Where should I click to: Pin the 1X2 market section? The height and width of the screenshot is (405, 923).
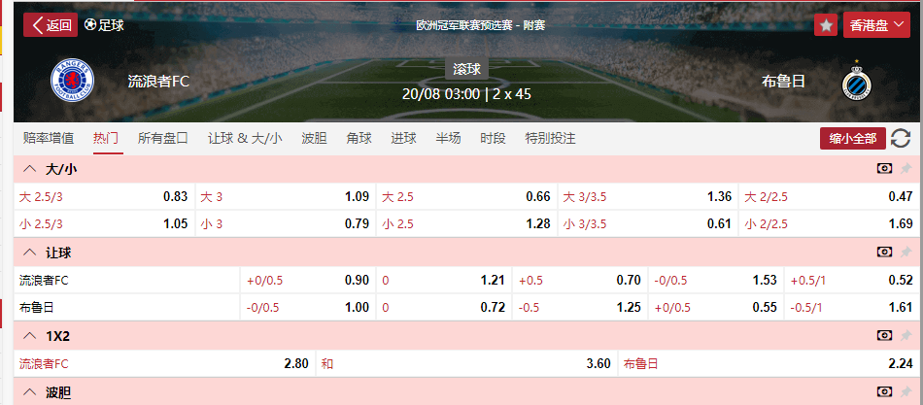coord(906,335)
